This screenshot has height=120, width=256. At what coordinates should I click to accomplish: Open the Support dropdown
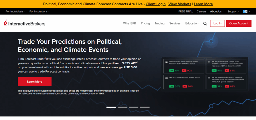233,11
